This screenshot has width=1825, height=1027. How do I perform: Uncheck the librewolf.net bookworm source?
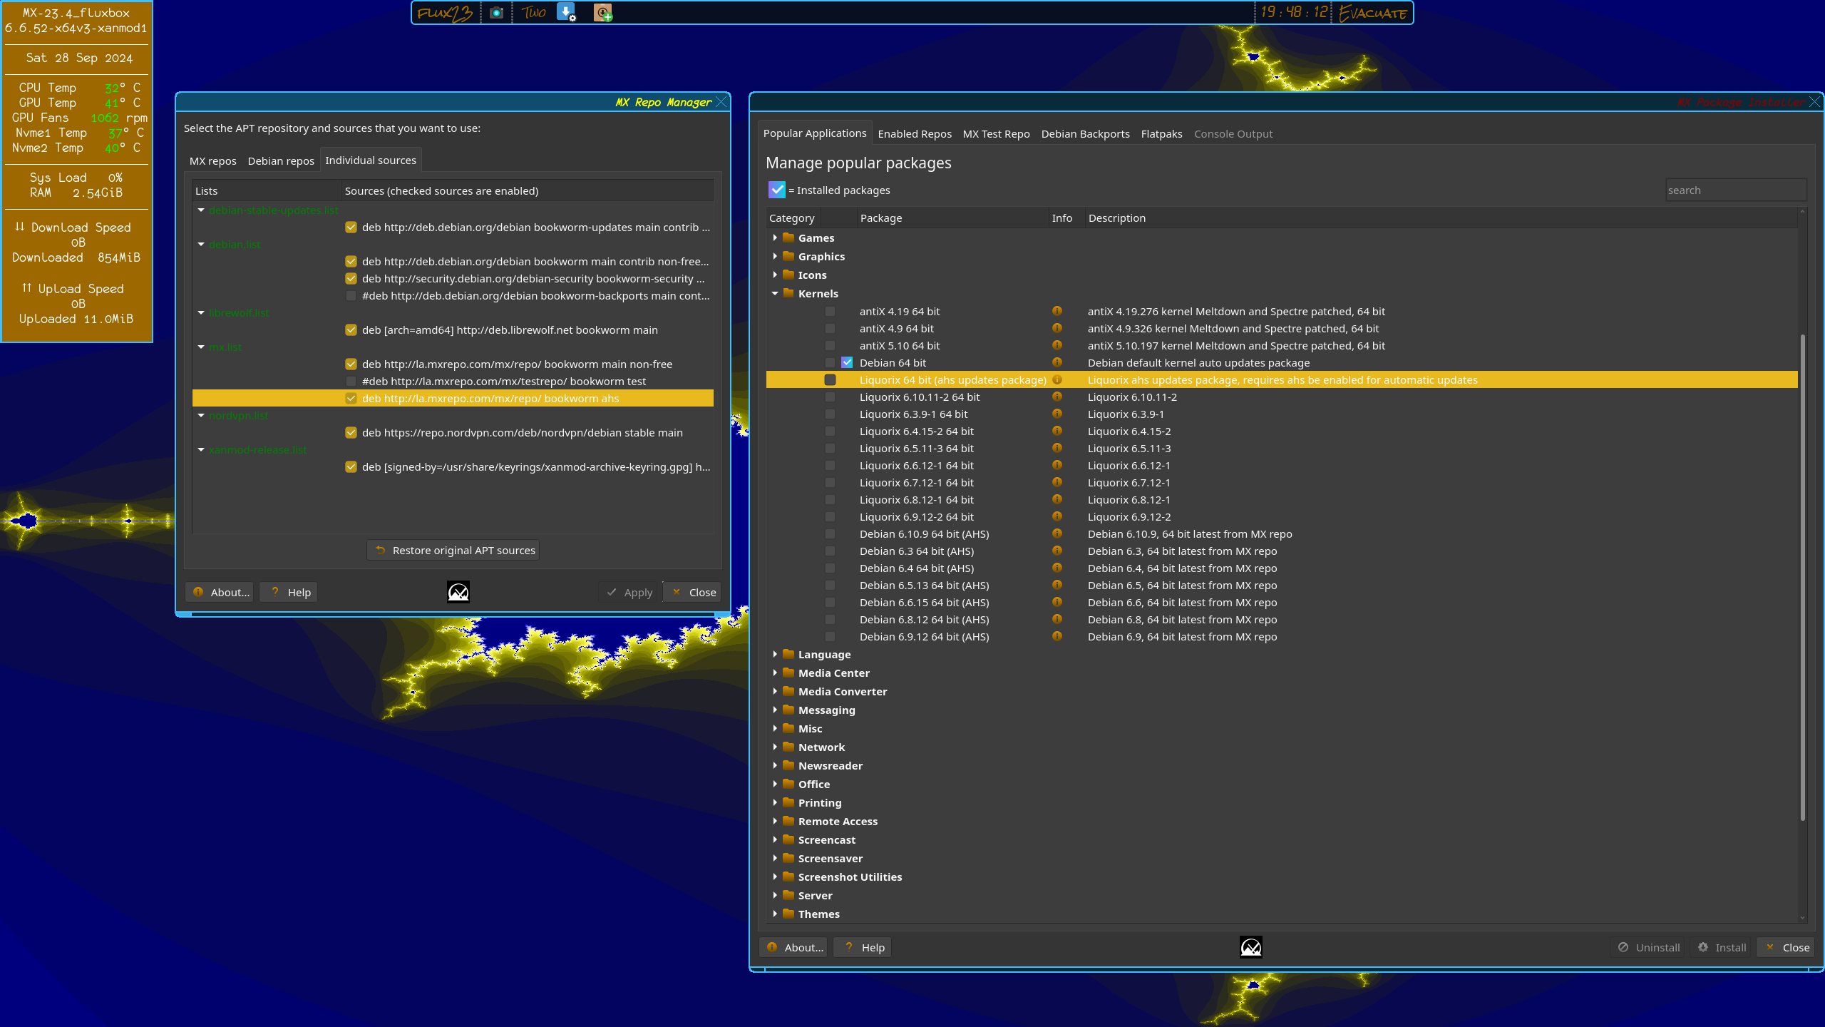[x=351, y=330]
